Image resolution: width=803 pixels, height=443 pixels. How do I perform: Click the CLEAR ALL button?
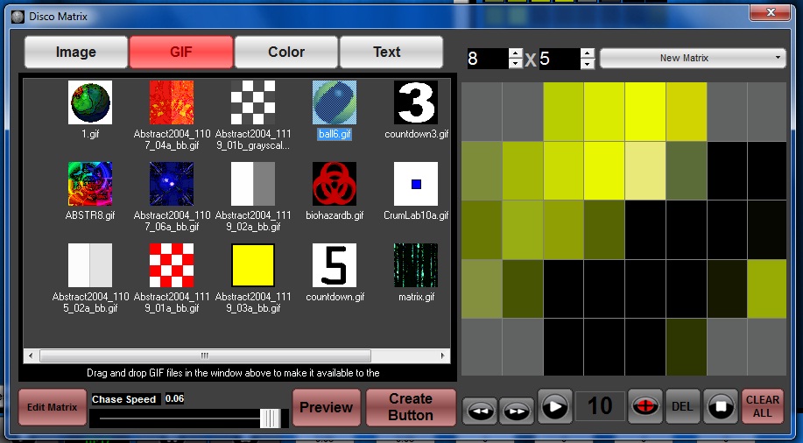[763, 408]
